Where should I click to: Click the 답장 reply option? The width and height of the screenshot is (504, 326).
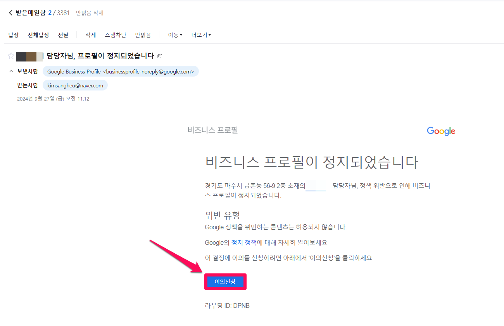tap(14, 35)
